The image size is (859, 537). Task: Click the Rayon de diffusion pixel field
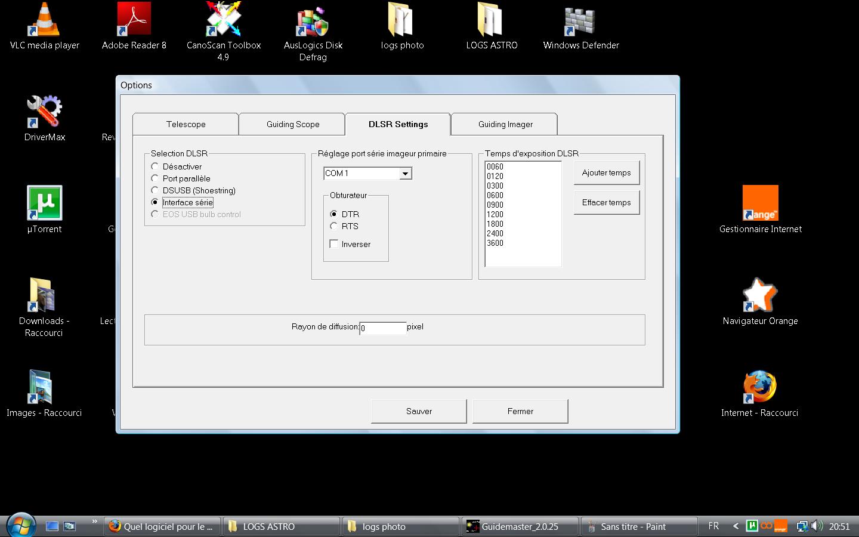coord(383,328)
